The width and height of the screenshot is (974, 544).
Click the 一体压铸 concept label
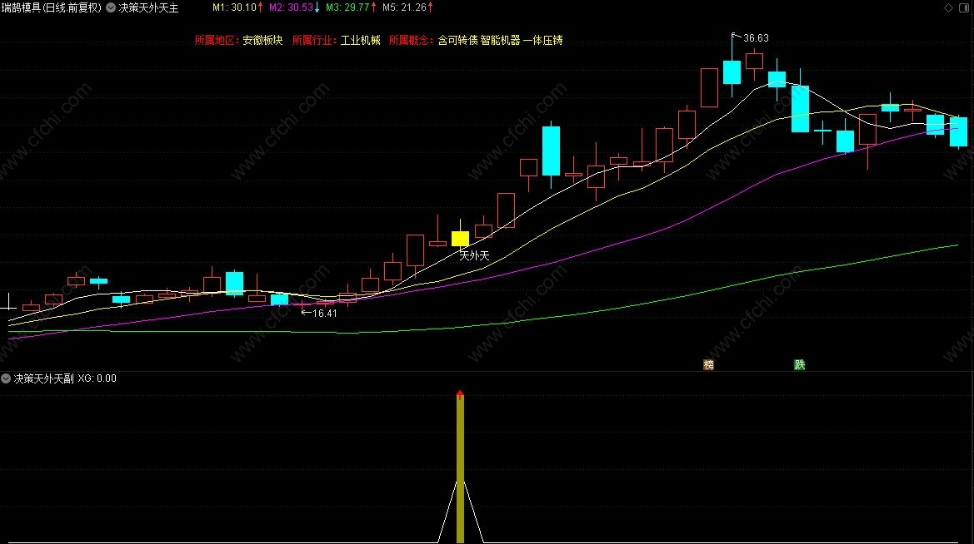coord(543,40)
